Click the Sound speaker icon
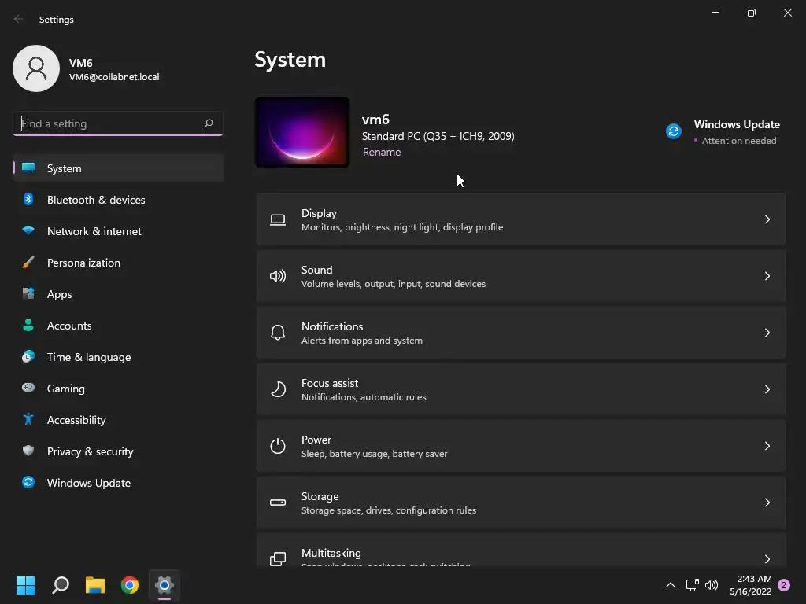This screenshot has width=806, height=604. tap(278, 276)
